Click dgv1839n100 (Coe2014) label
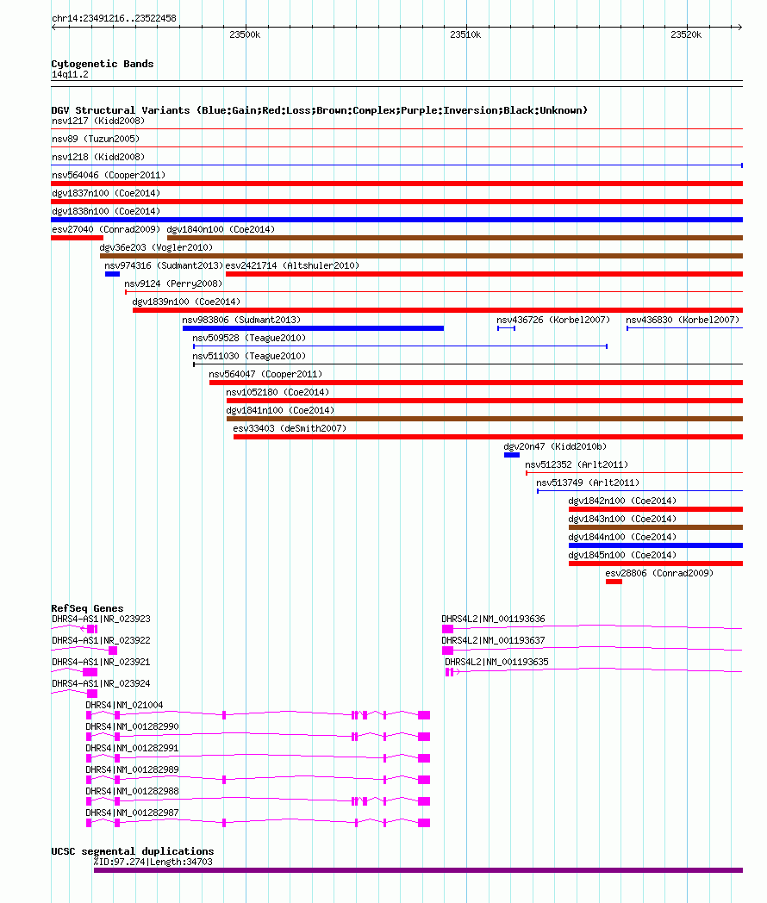This screenshot has height=903, width=767. [186, 302]
